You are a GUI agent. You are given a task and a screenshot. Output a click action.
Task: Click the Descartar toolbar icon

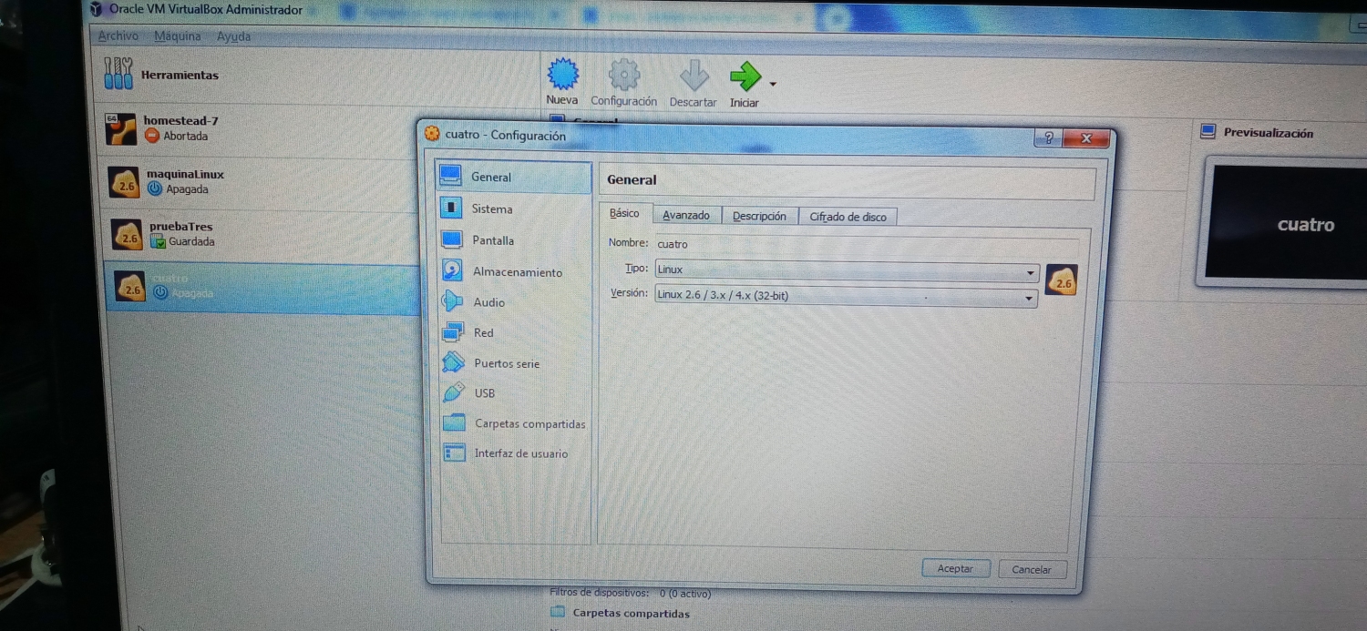[694, 76]
